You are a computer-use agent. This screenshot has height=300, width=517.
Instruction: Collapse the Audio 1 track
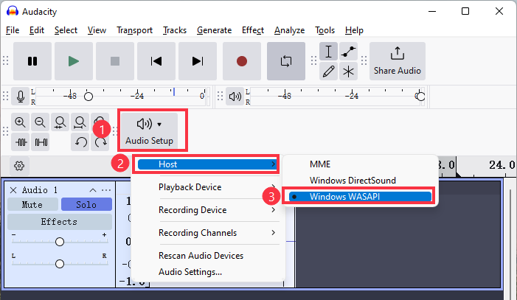pyautogui.click(x=93, y=190)
